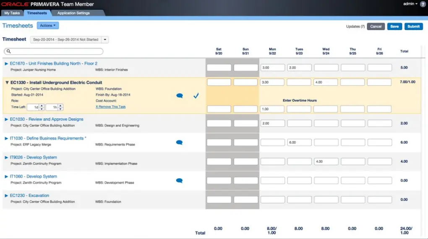This screenshot has height=239, width=428.
Task: Select the Timesheets tab
Action: [37, 13]
